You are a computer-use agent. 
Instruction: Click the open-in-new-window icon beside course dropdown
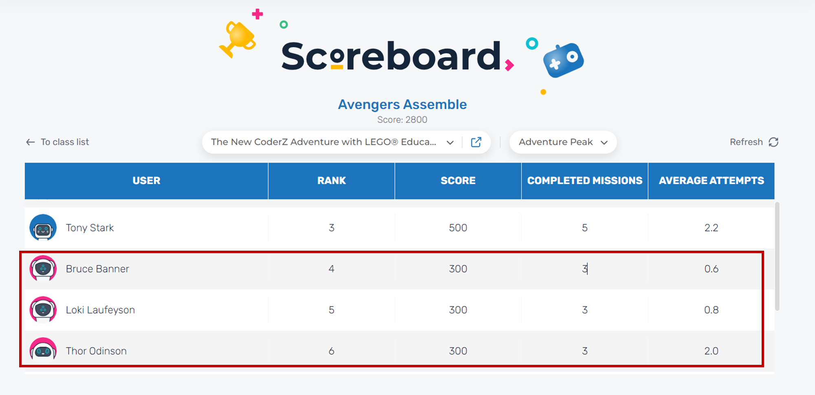[x=476, y=142]
